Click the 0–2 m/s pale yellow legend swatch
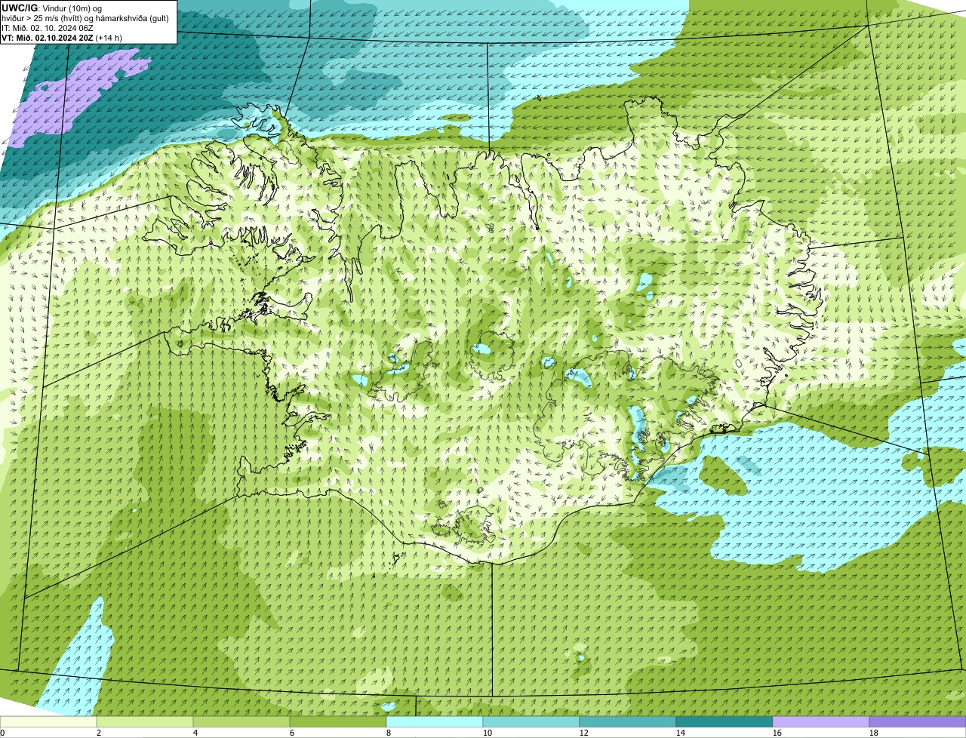966x738 pixels. click(x=48, y=721)
